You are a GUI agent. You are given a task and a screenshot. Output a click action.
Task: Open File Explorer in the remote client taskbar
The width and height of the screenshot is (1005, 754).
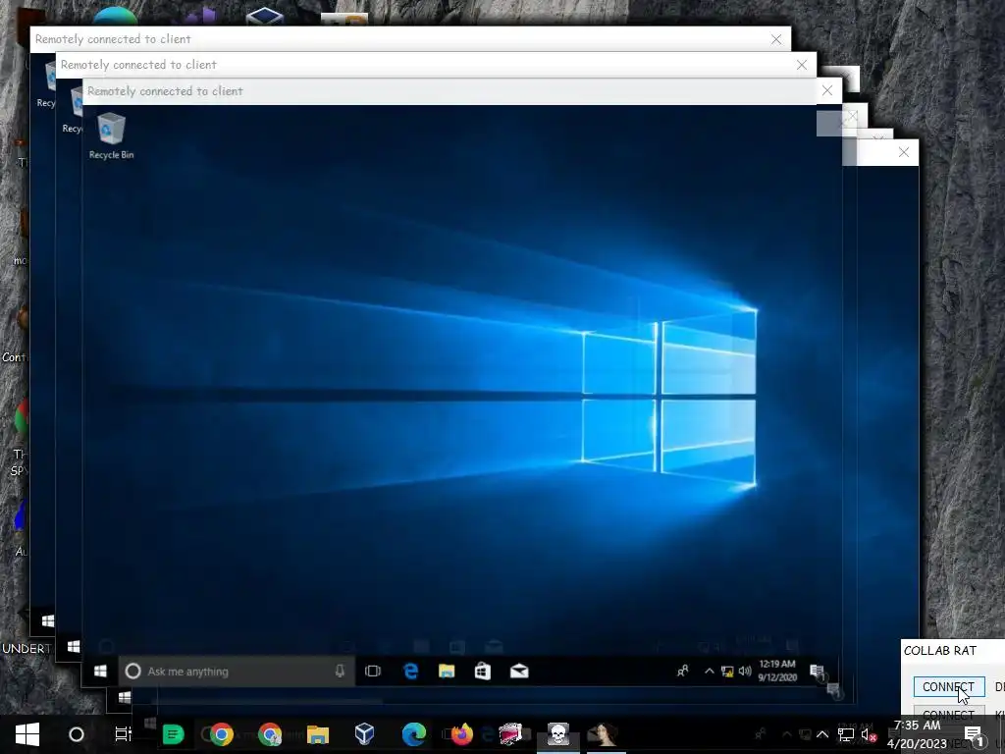pos(447,672)
